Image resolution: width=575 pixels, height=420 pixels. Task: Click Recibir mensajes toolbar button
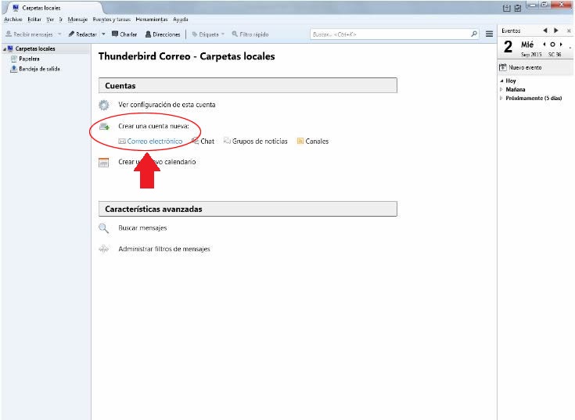pyautogui.click(x=30, y=34)
